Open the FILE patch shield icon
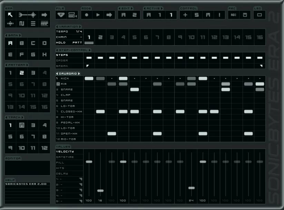The image size is (284, 210). tap(61, 15)
